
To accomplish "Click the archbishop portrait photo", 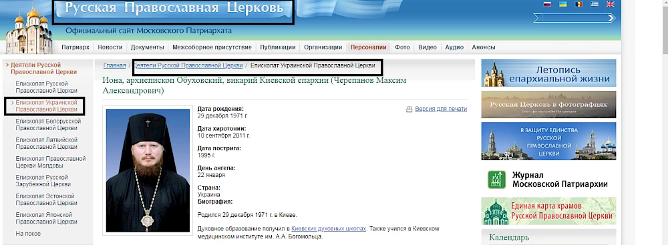I will (x=148, y=170).
